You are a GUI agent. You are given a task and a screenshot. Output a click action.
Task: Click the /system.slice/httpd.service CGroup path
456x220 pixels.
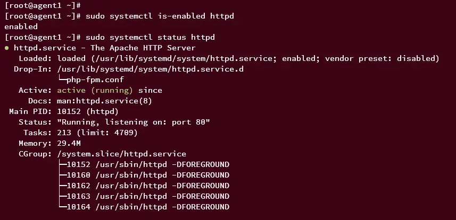coord(121,154)
